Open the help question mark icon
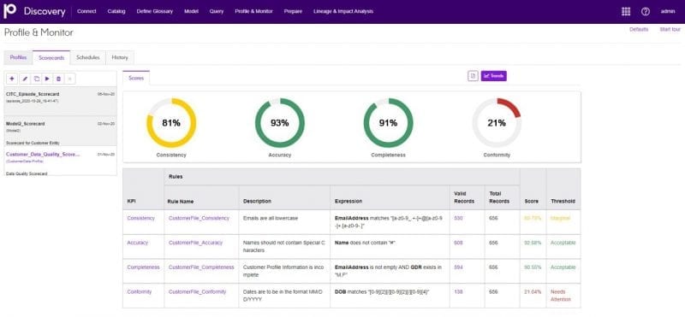The height and width of the screenshot is (317, 685). tap(646, 11)
